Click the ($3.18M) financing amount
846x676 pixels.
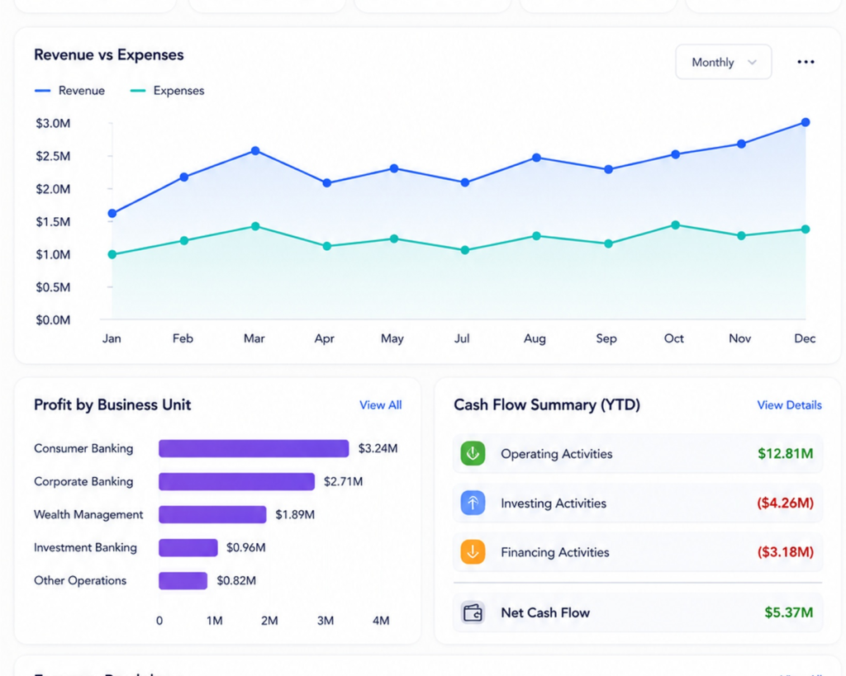click(785, 552)
